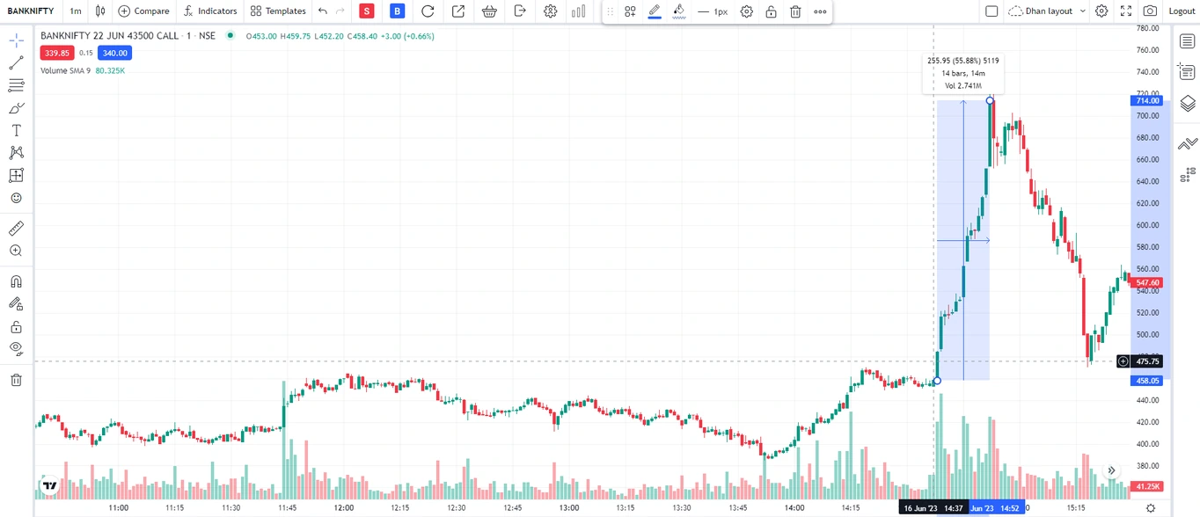Open drawing settings in the floating toolbar
The height and width of the screenshot is (517, 1200).
coord(747,11)
